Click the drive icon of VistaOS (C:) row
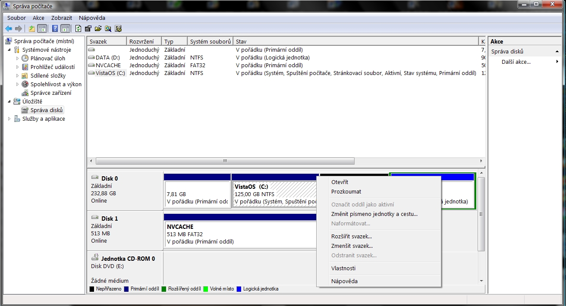This screenshot has width=566, height=306. pos(91,73)
